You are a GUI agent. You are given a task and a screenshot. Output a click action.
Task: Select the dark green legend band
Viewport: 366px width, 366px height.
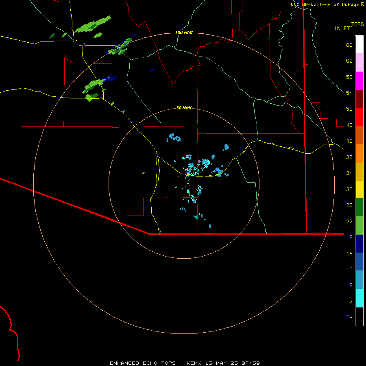(359, 207)
